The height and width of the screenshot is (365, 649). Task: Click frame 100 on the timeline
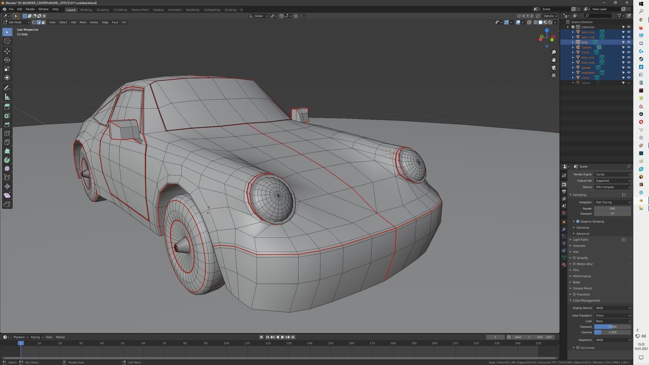pos(226,343)
